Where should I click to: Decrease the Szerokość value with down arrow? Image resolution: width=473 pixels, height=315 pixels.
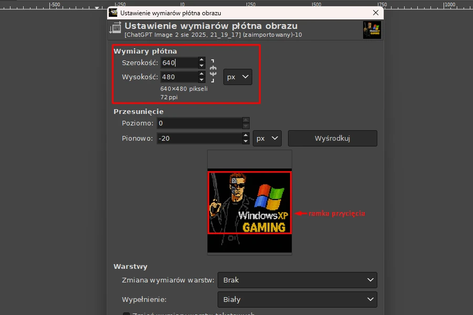(x=201, y=66)
